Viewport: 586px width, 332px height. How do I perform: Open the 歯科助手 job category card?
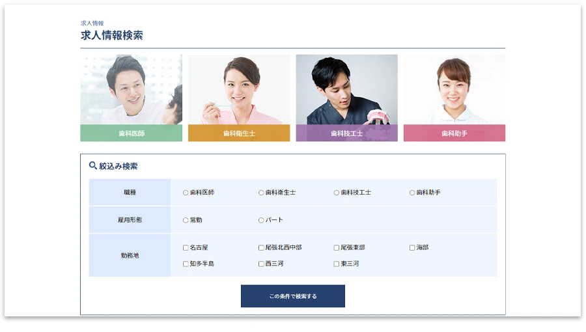454,98
